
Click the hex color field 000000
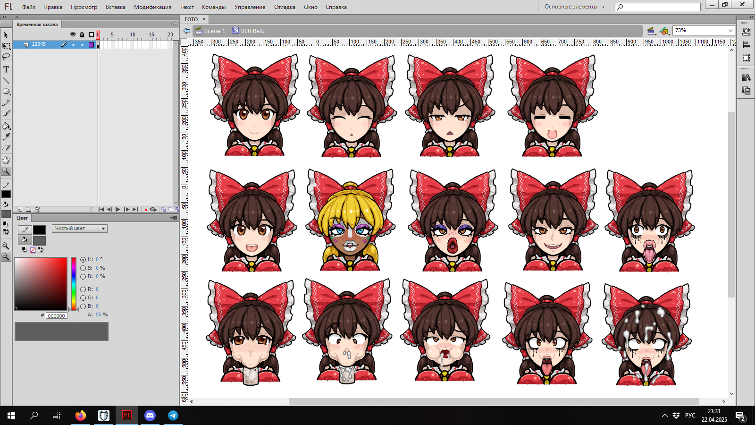coord(57,316)
